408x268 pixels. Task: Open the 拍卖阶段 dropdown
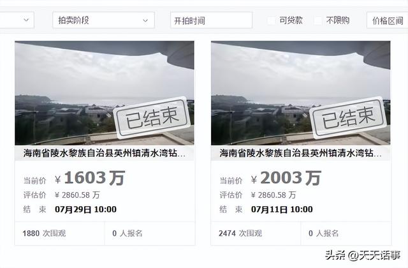click(x=103, y=20)
